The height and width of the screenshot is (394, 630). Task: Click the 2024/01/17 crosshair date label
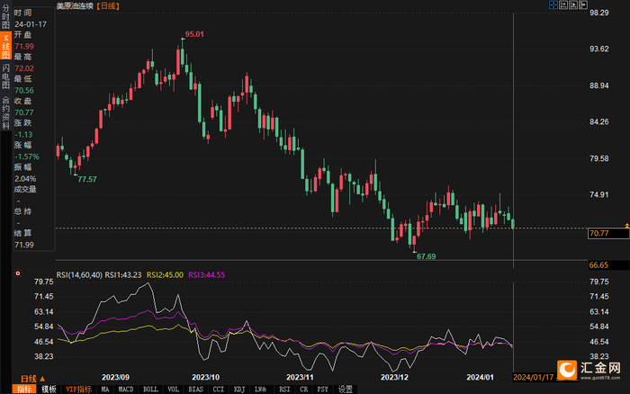pos(534,378)
